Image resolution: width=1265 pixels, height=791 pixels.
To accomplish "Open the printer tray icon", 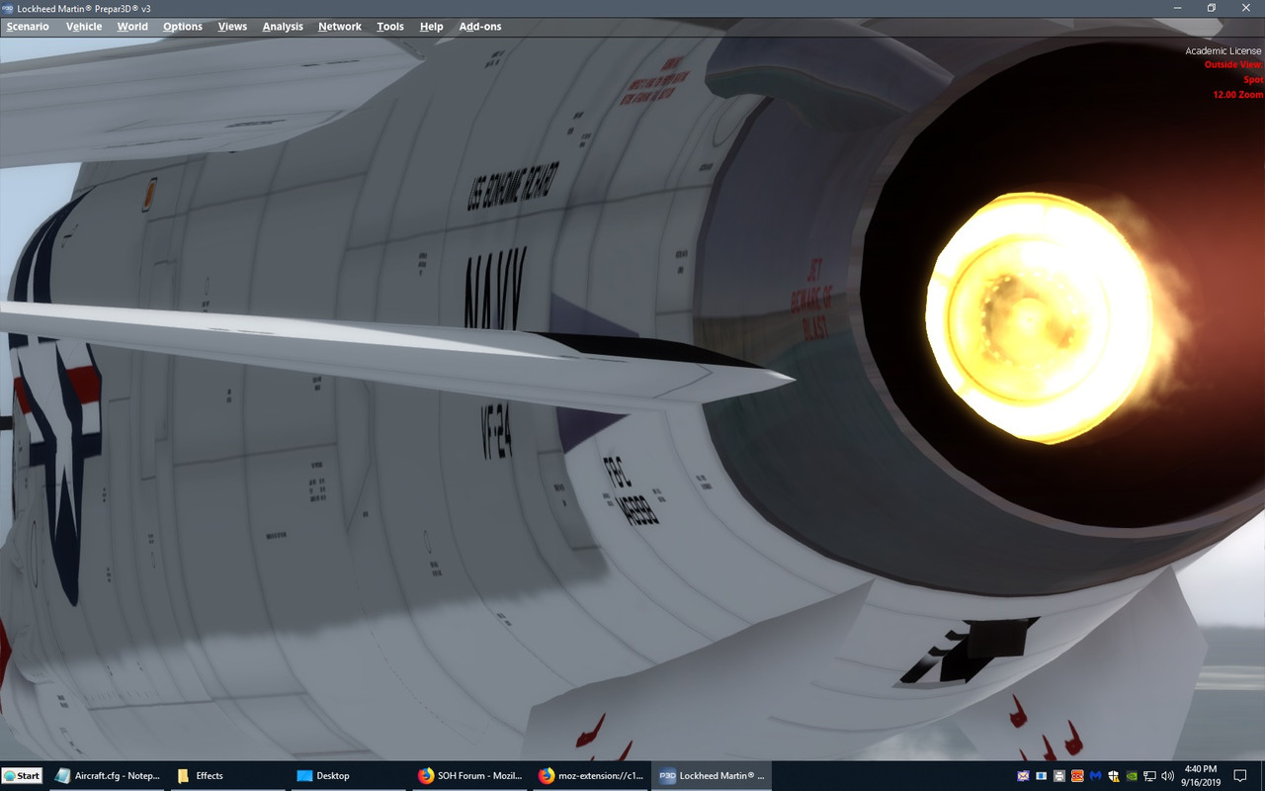I will coord(1059,776).
